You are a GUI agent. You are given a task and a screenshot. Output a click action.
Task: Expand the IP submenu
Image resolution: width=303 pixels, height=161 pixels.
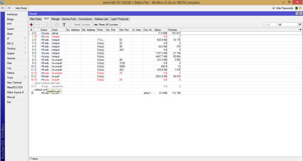coord(16,39)
